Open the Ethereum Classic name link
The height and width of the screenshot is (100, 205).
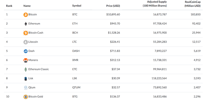pos(39,69)
